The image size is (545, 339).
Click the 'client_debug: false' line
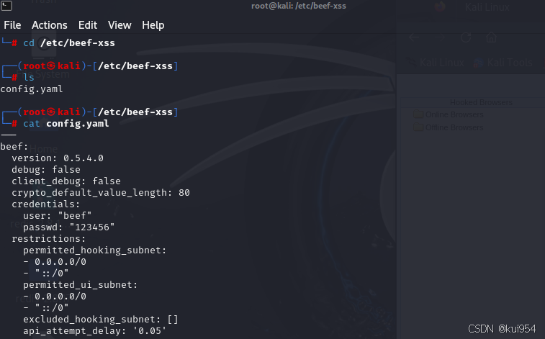pyautogui.click(x=66, y=181)
